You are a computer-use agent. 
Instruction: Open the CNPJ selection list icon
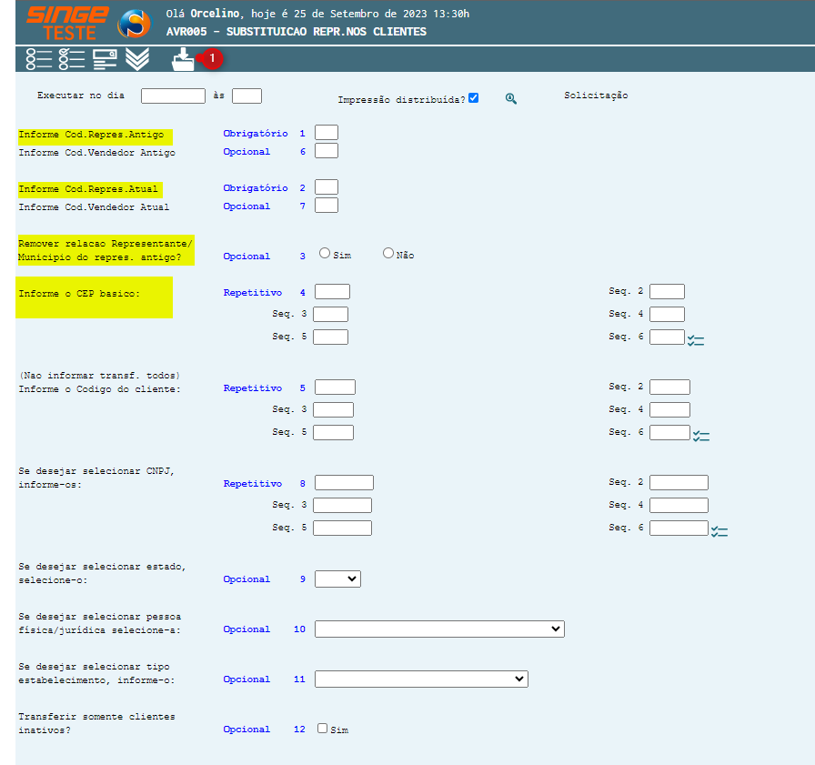coord(719,531)
